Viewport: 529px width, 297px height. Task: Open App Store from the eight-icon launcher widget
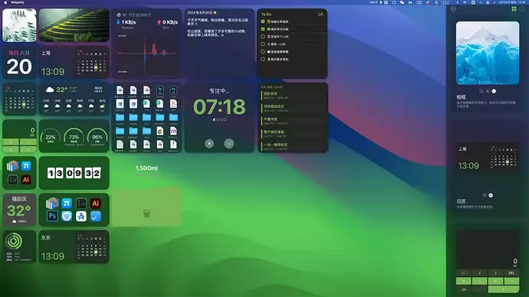81,216
